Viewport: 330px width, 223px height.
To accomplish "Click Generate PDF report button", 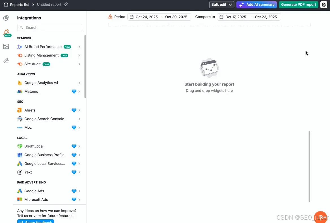I will click(298, 5).
